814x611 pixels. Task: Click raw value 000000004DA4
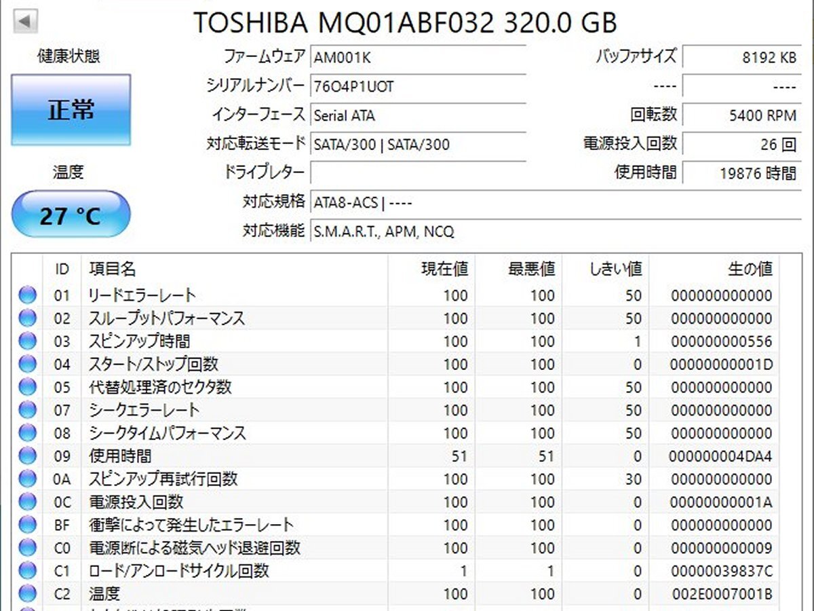pos(722,456)
